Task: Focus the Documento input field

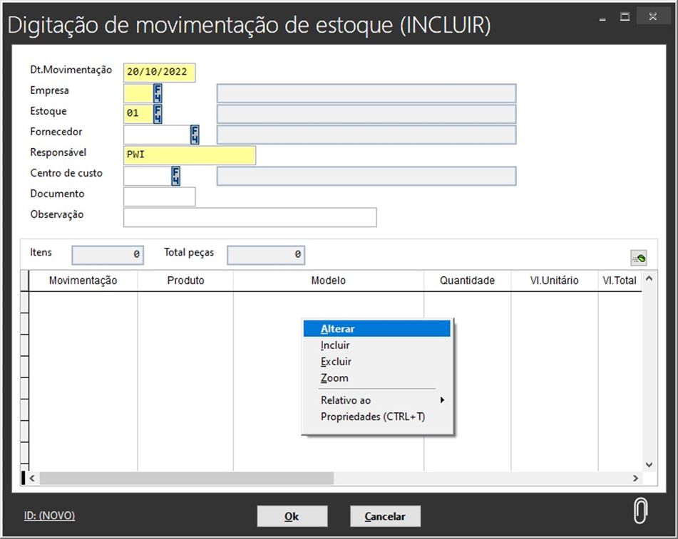Action: (x=159, y=197)
